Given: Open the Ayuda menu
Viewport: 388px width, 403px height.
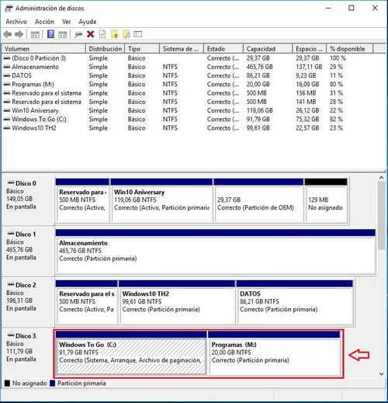Looking at the screenshot, I should [88, 22].
